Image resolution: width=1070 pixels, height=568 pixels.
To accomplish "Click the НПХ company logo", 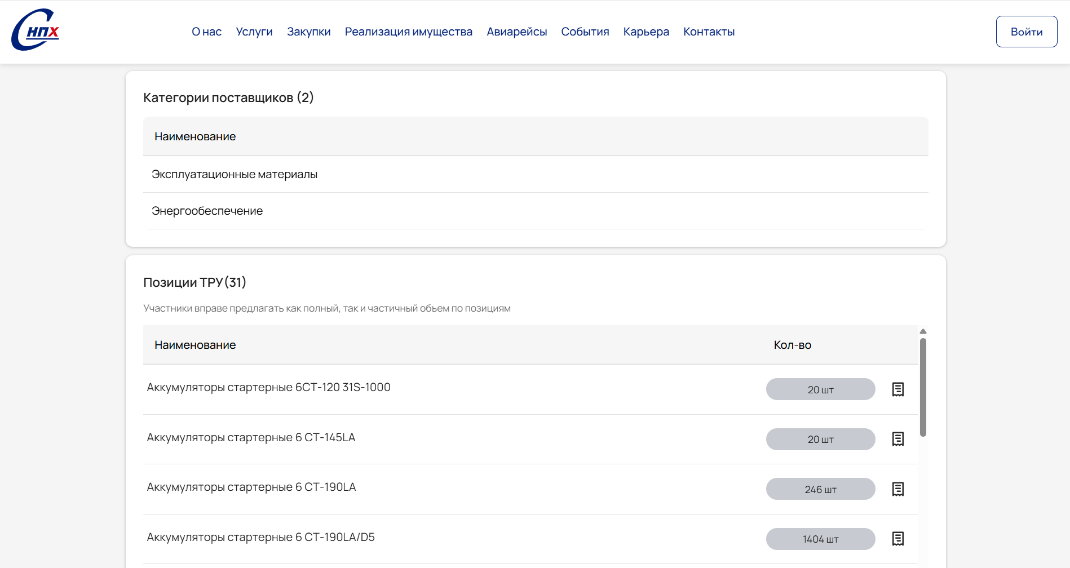I will [36, 30].
